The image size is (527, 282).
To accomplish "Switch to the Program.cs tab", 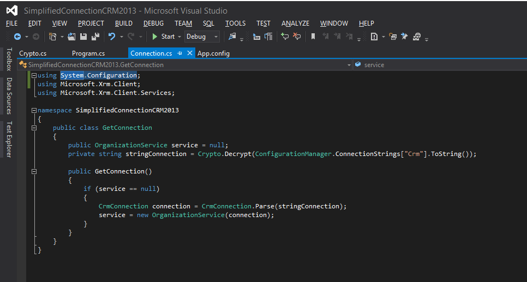I will (x=88, y=53).
